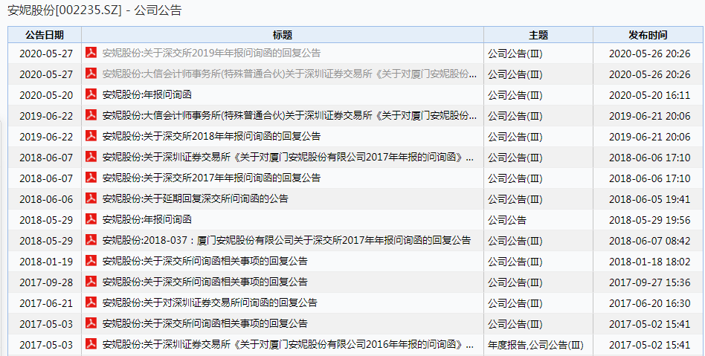Select the 2017-09-28 announcement date cell
The height and width of the screenshot is (356, 705).
pos(46,282)
